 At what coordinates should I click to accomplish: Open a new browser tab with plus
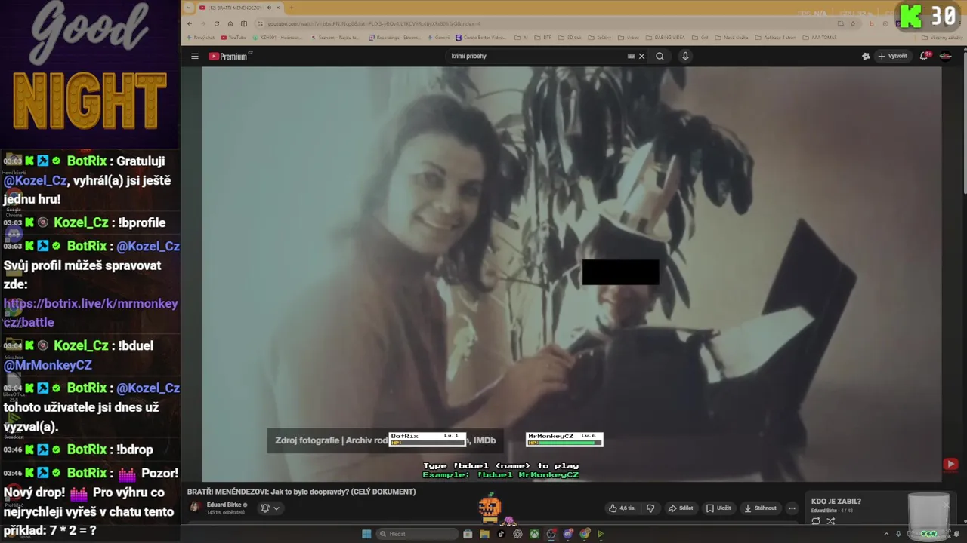click(x=292, y=8)
